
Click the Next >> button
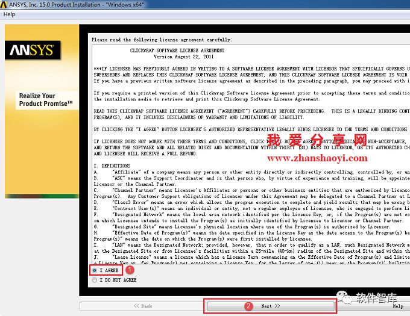click(270, 306)
